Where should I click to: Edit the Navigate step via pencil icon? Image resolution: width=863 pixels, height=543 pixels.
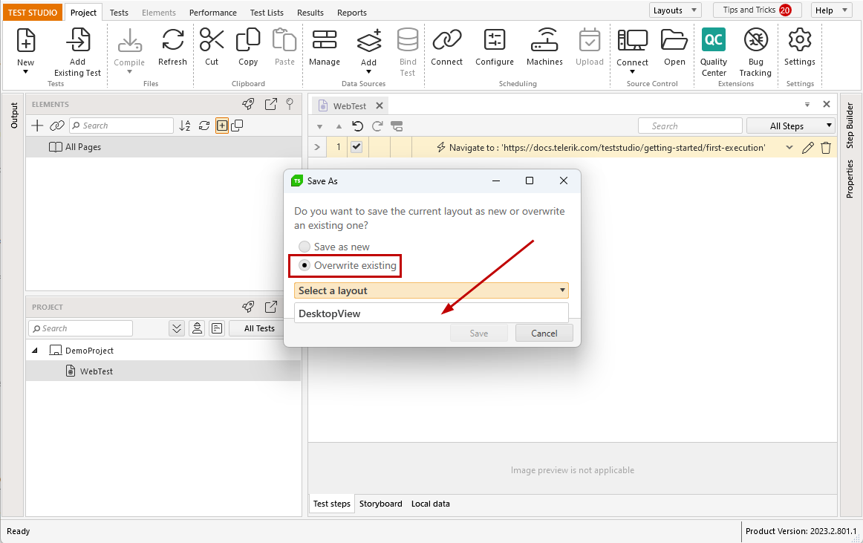[807, 148]
